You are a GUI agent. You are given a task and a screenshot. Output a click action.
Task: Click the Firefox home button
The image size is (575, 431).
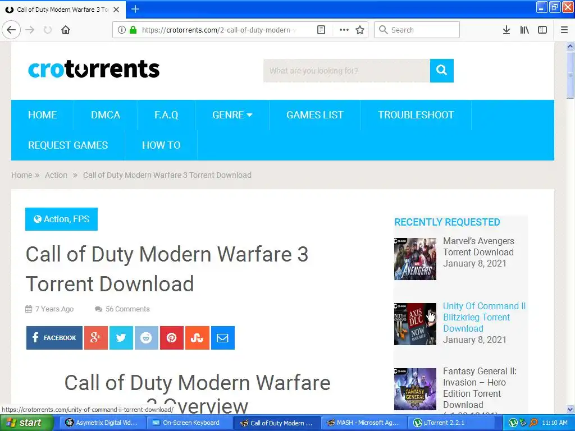(66, 30)
